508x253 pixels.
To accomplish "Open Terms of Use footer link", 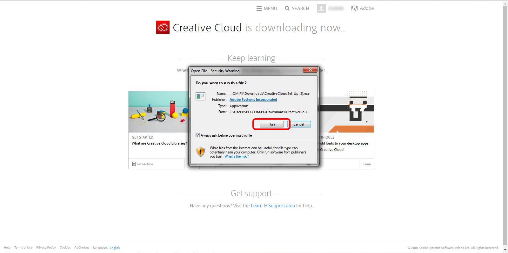I will (x=23, y=248).
